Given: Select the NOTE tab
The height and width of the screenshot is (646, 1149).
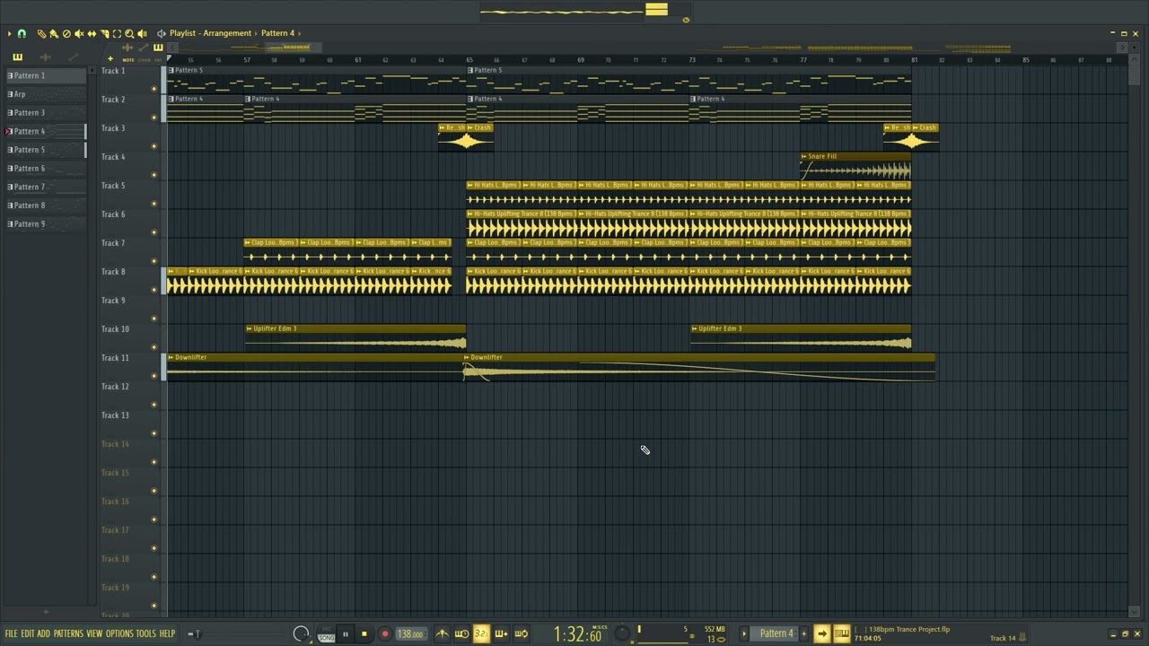Looking at the screenshot, I should click(x=128, y=60).
